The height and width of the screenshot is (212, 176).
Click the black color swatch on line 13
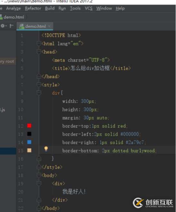(29, 134)
